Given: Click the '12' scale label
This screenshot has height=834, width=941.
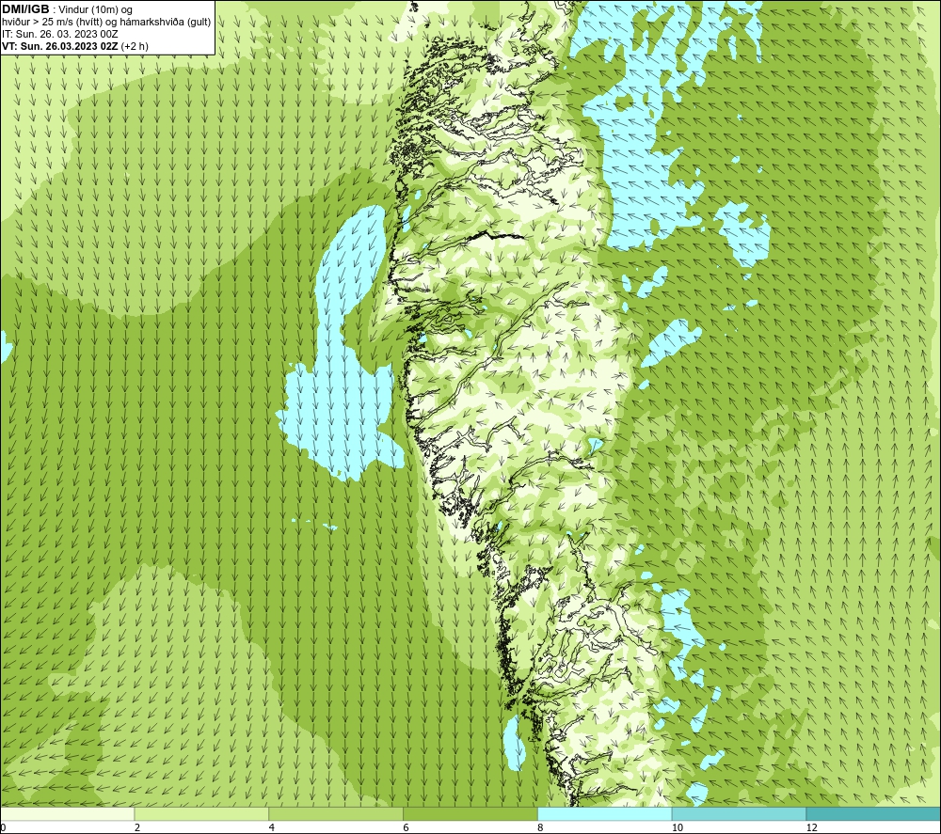Looking at the screenshot, I should (811, 827).
